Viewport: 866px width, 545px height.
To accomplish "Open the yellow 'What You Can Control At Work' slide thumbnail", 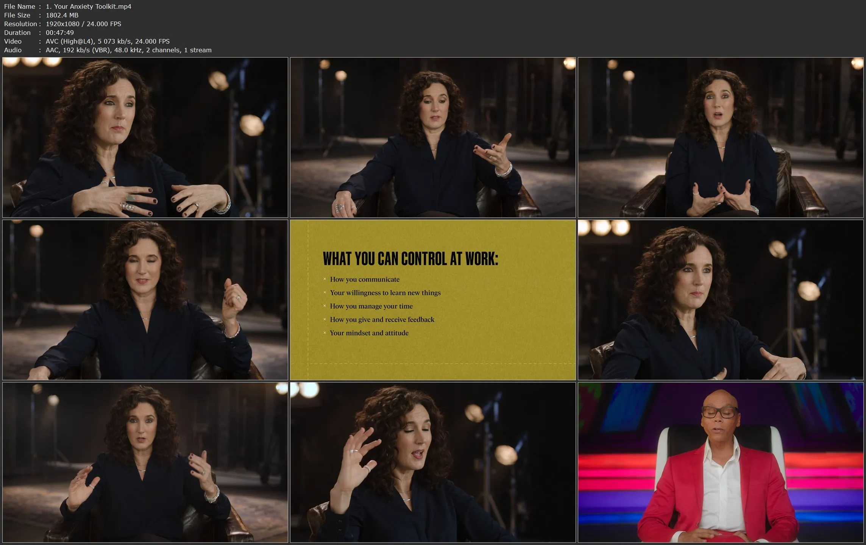I will [x=433, y=300].
